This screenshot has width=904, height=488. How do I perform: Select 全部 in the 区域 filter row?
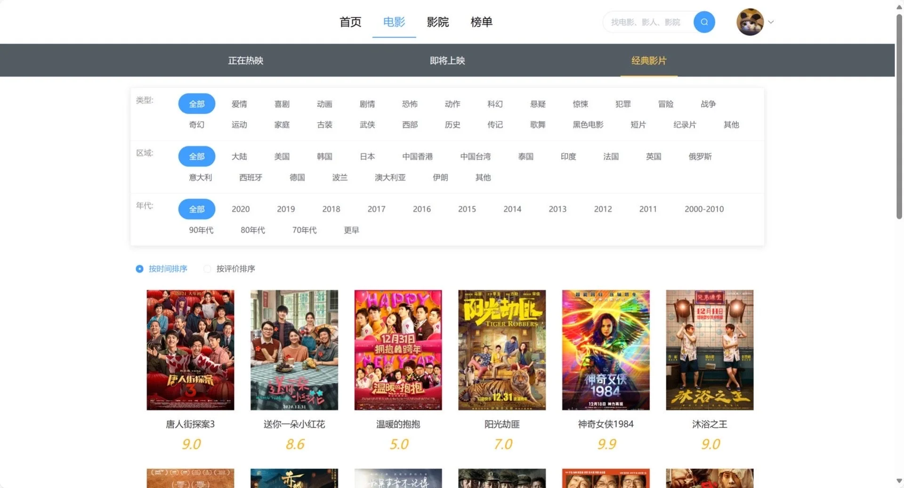197,157
